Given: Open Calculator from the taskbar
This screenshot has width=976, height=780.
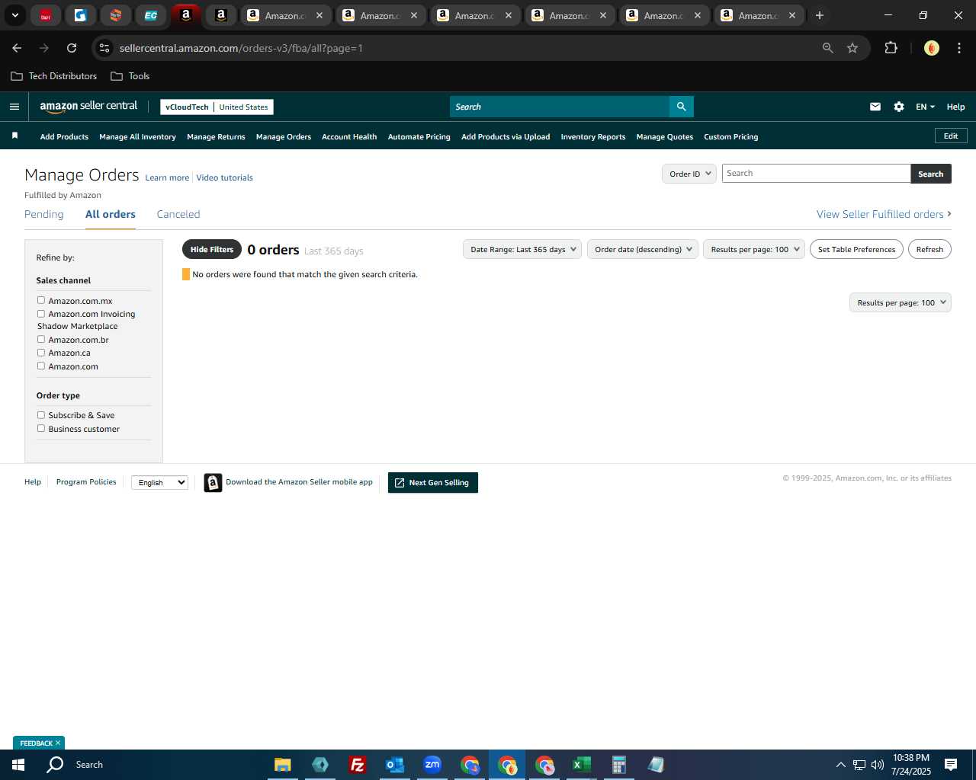Looking at the screenshot, I should tap(619, 765).
